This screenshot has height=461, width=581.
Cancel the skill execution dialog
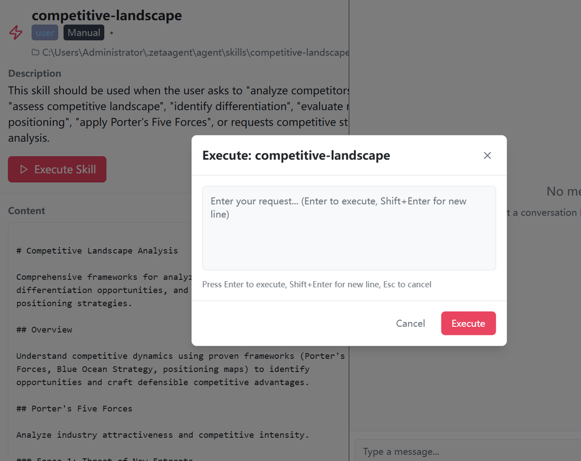(410, 323)
